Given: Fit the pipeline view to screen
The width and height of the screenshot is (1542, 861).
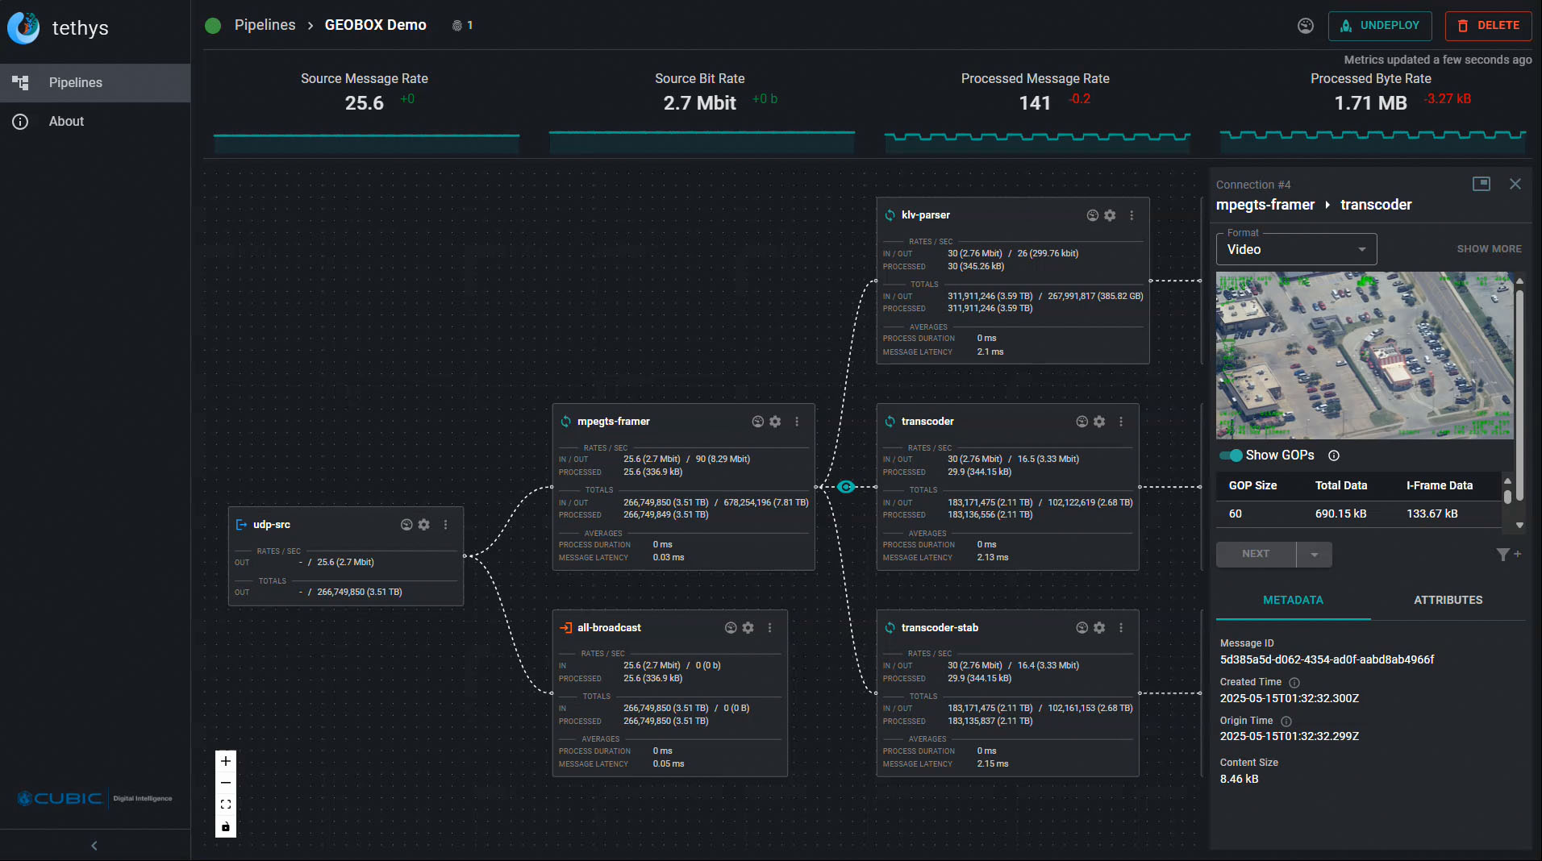Looking at the screenshot, I should point(226,805).
